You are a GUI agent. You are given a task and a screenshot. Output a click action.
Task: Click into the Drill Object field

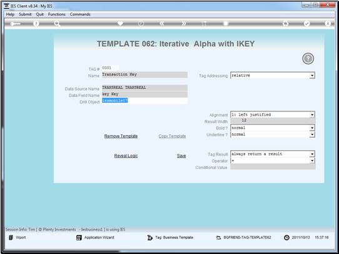click(x=144, y=101)
